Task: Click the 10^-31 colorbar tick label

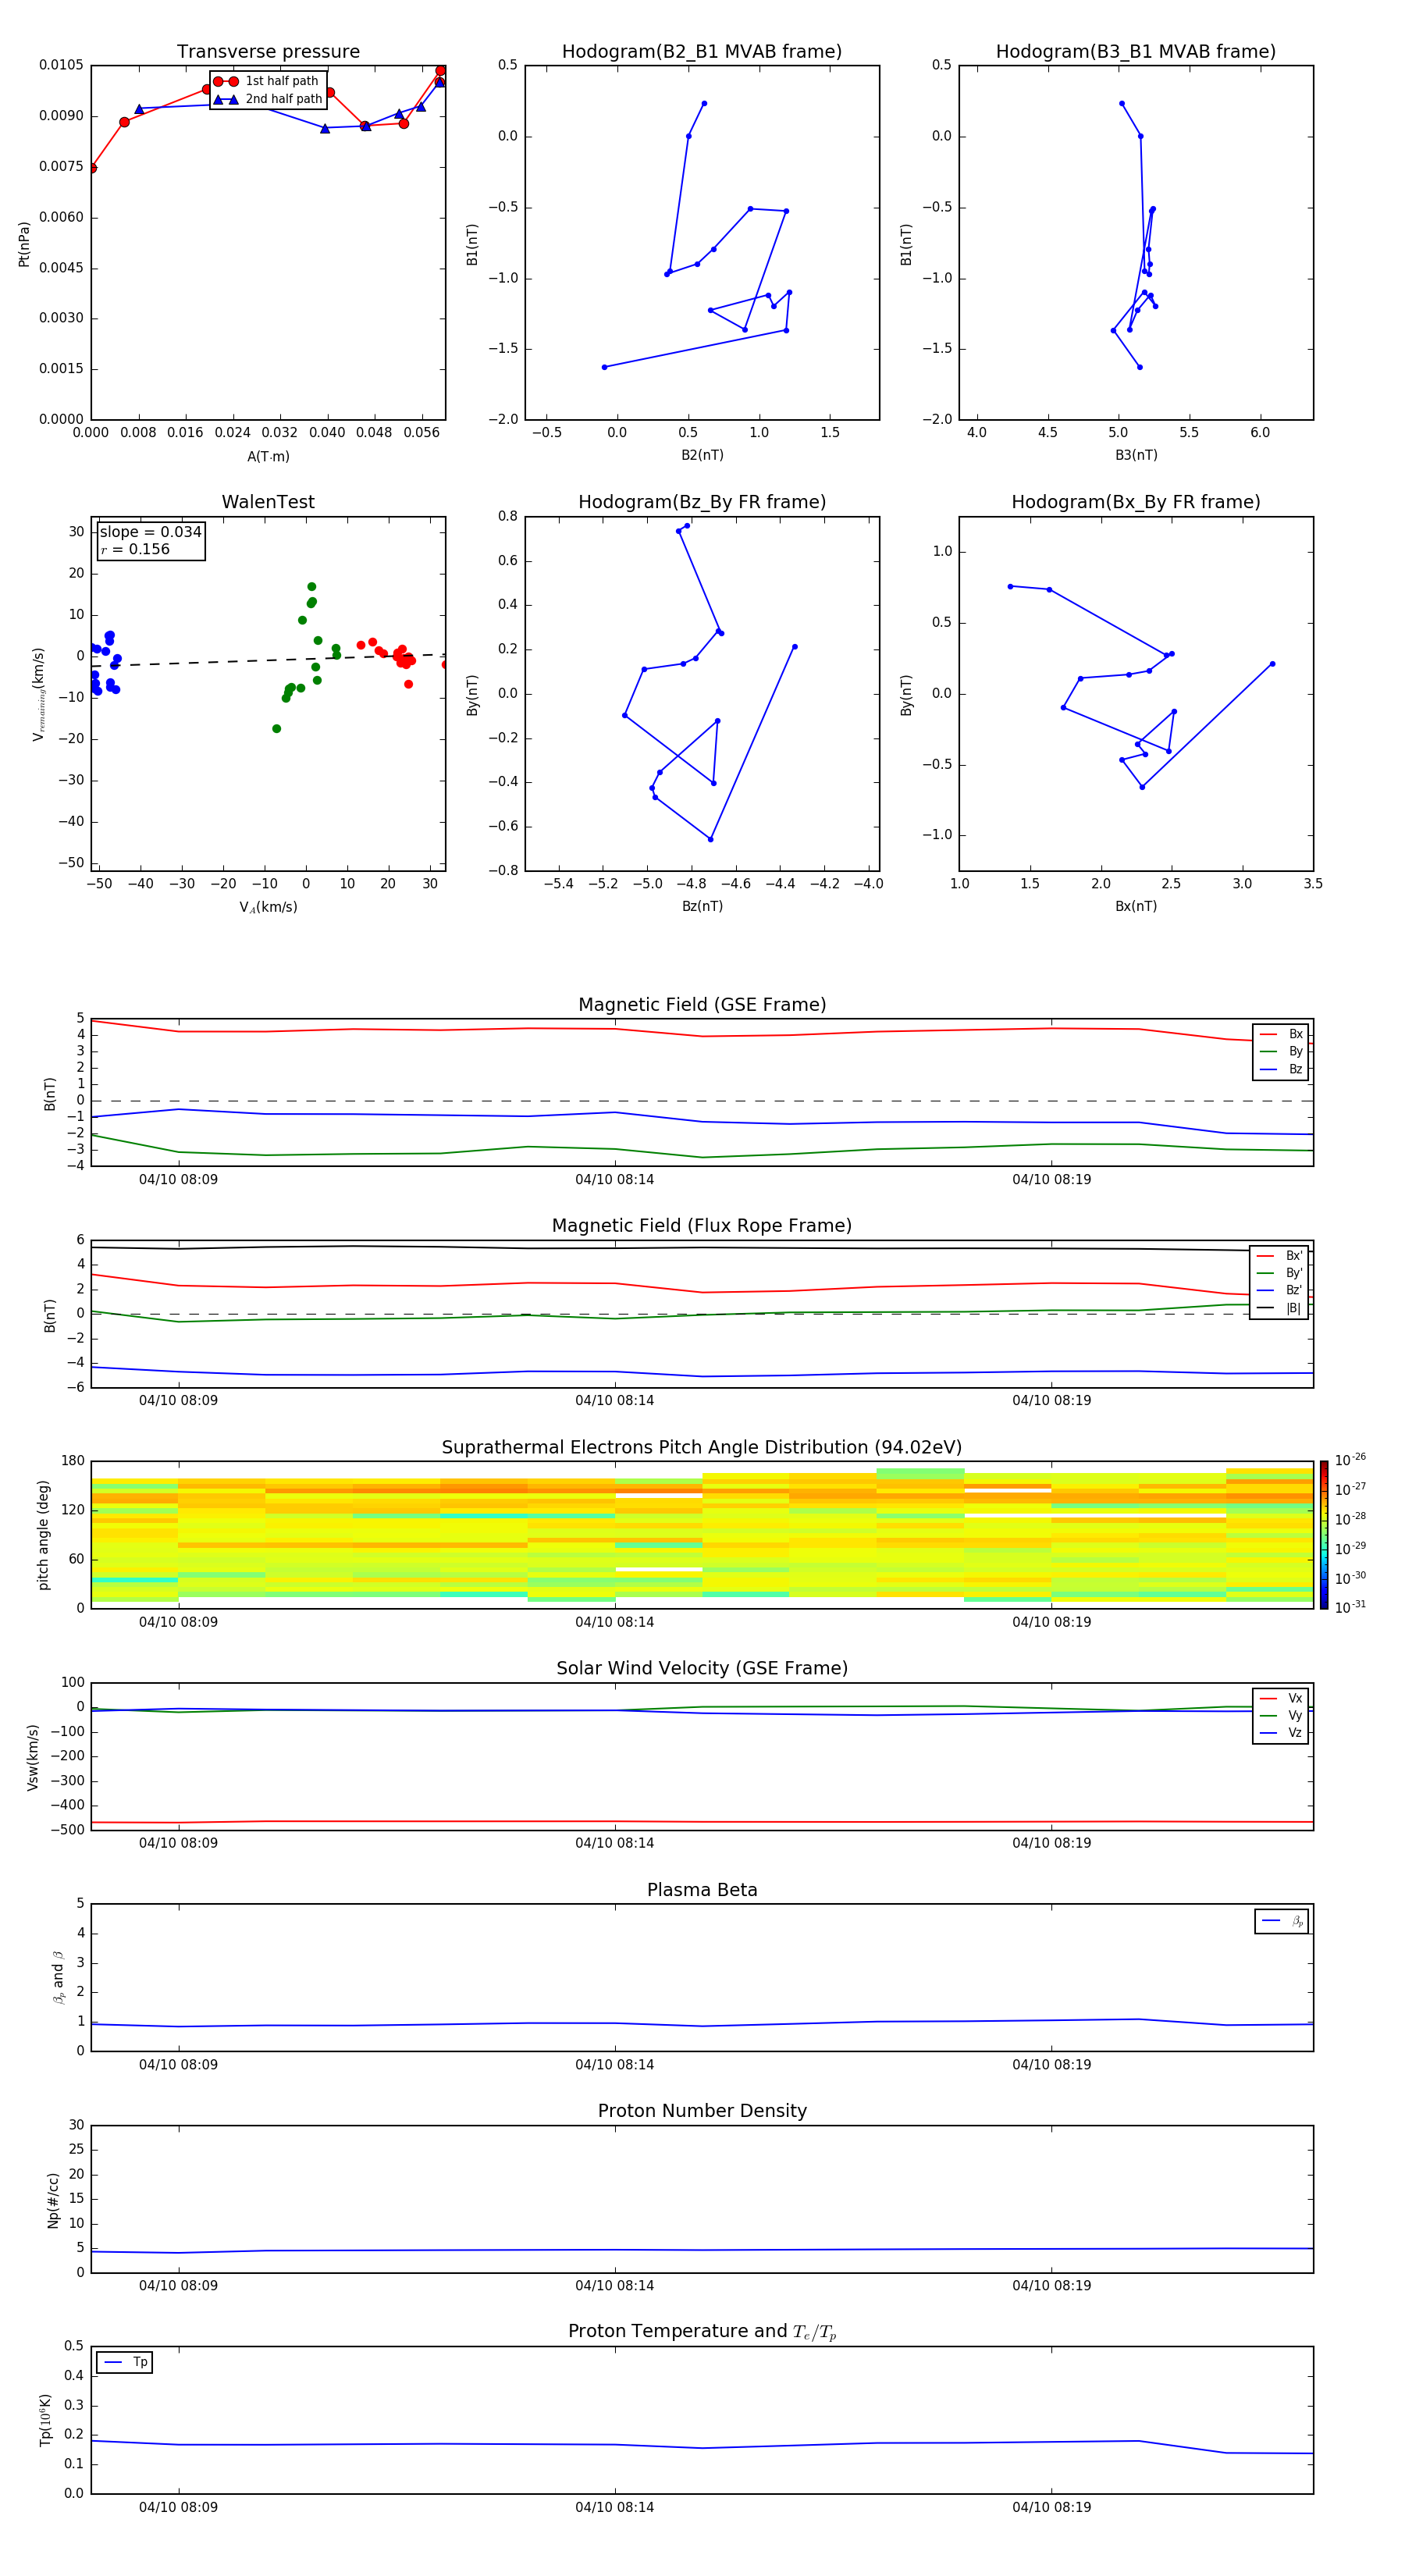Action: click(1350, 1607)
